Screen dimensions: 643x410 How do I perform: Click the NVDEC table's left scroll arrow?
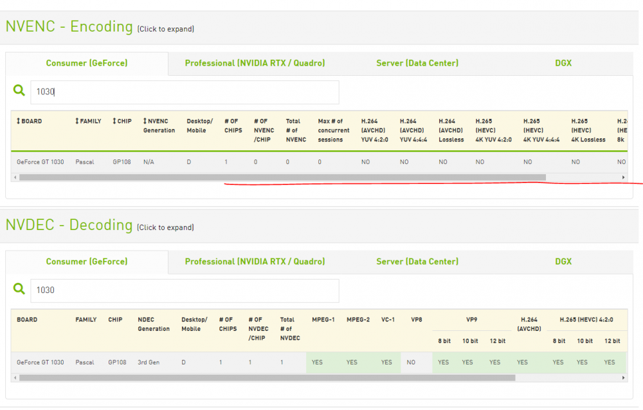coord(15,378)
